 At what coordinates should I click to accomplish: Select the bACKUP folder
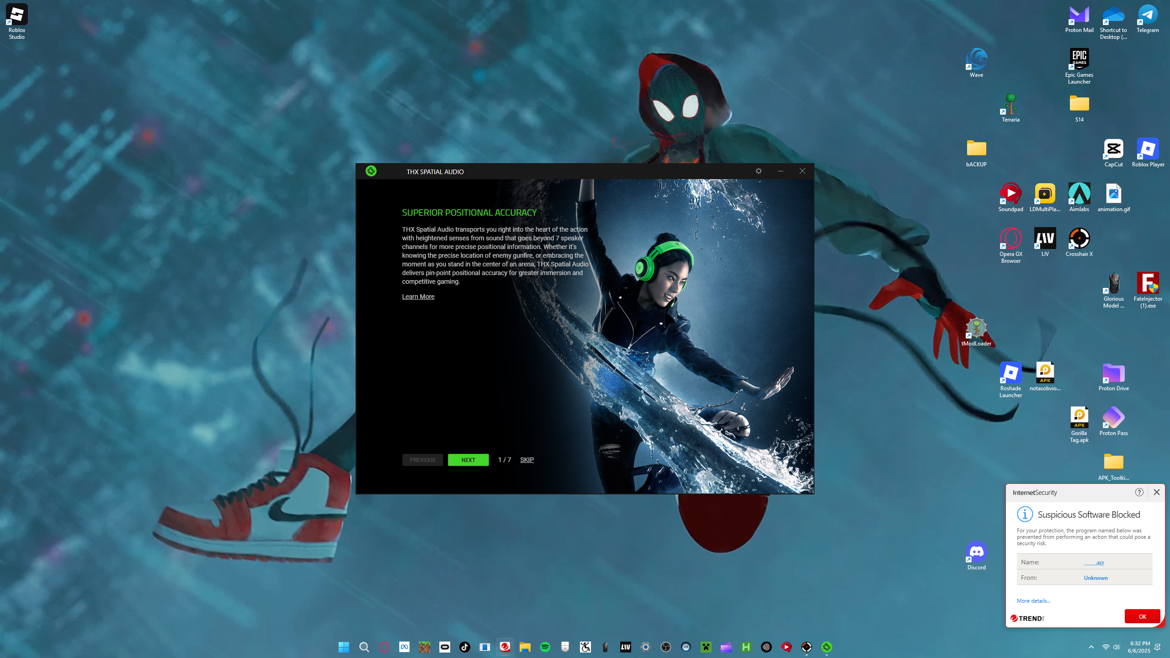pyautogui.click(x=976, y=153)
